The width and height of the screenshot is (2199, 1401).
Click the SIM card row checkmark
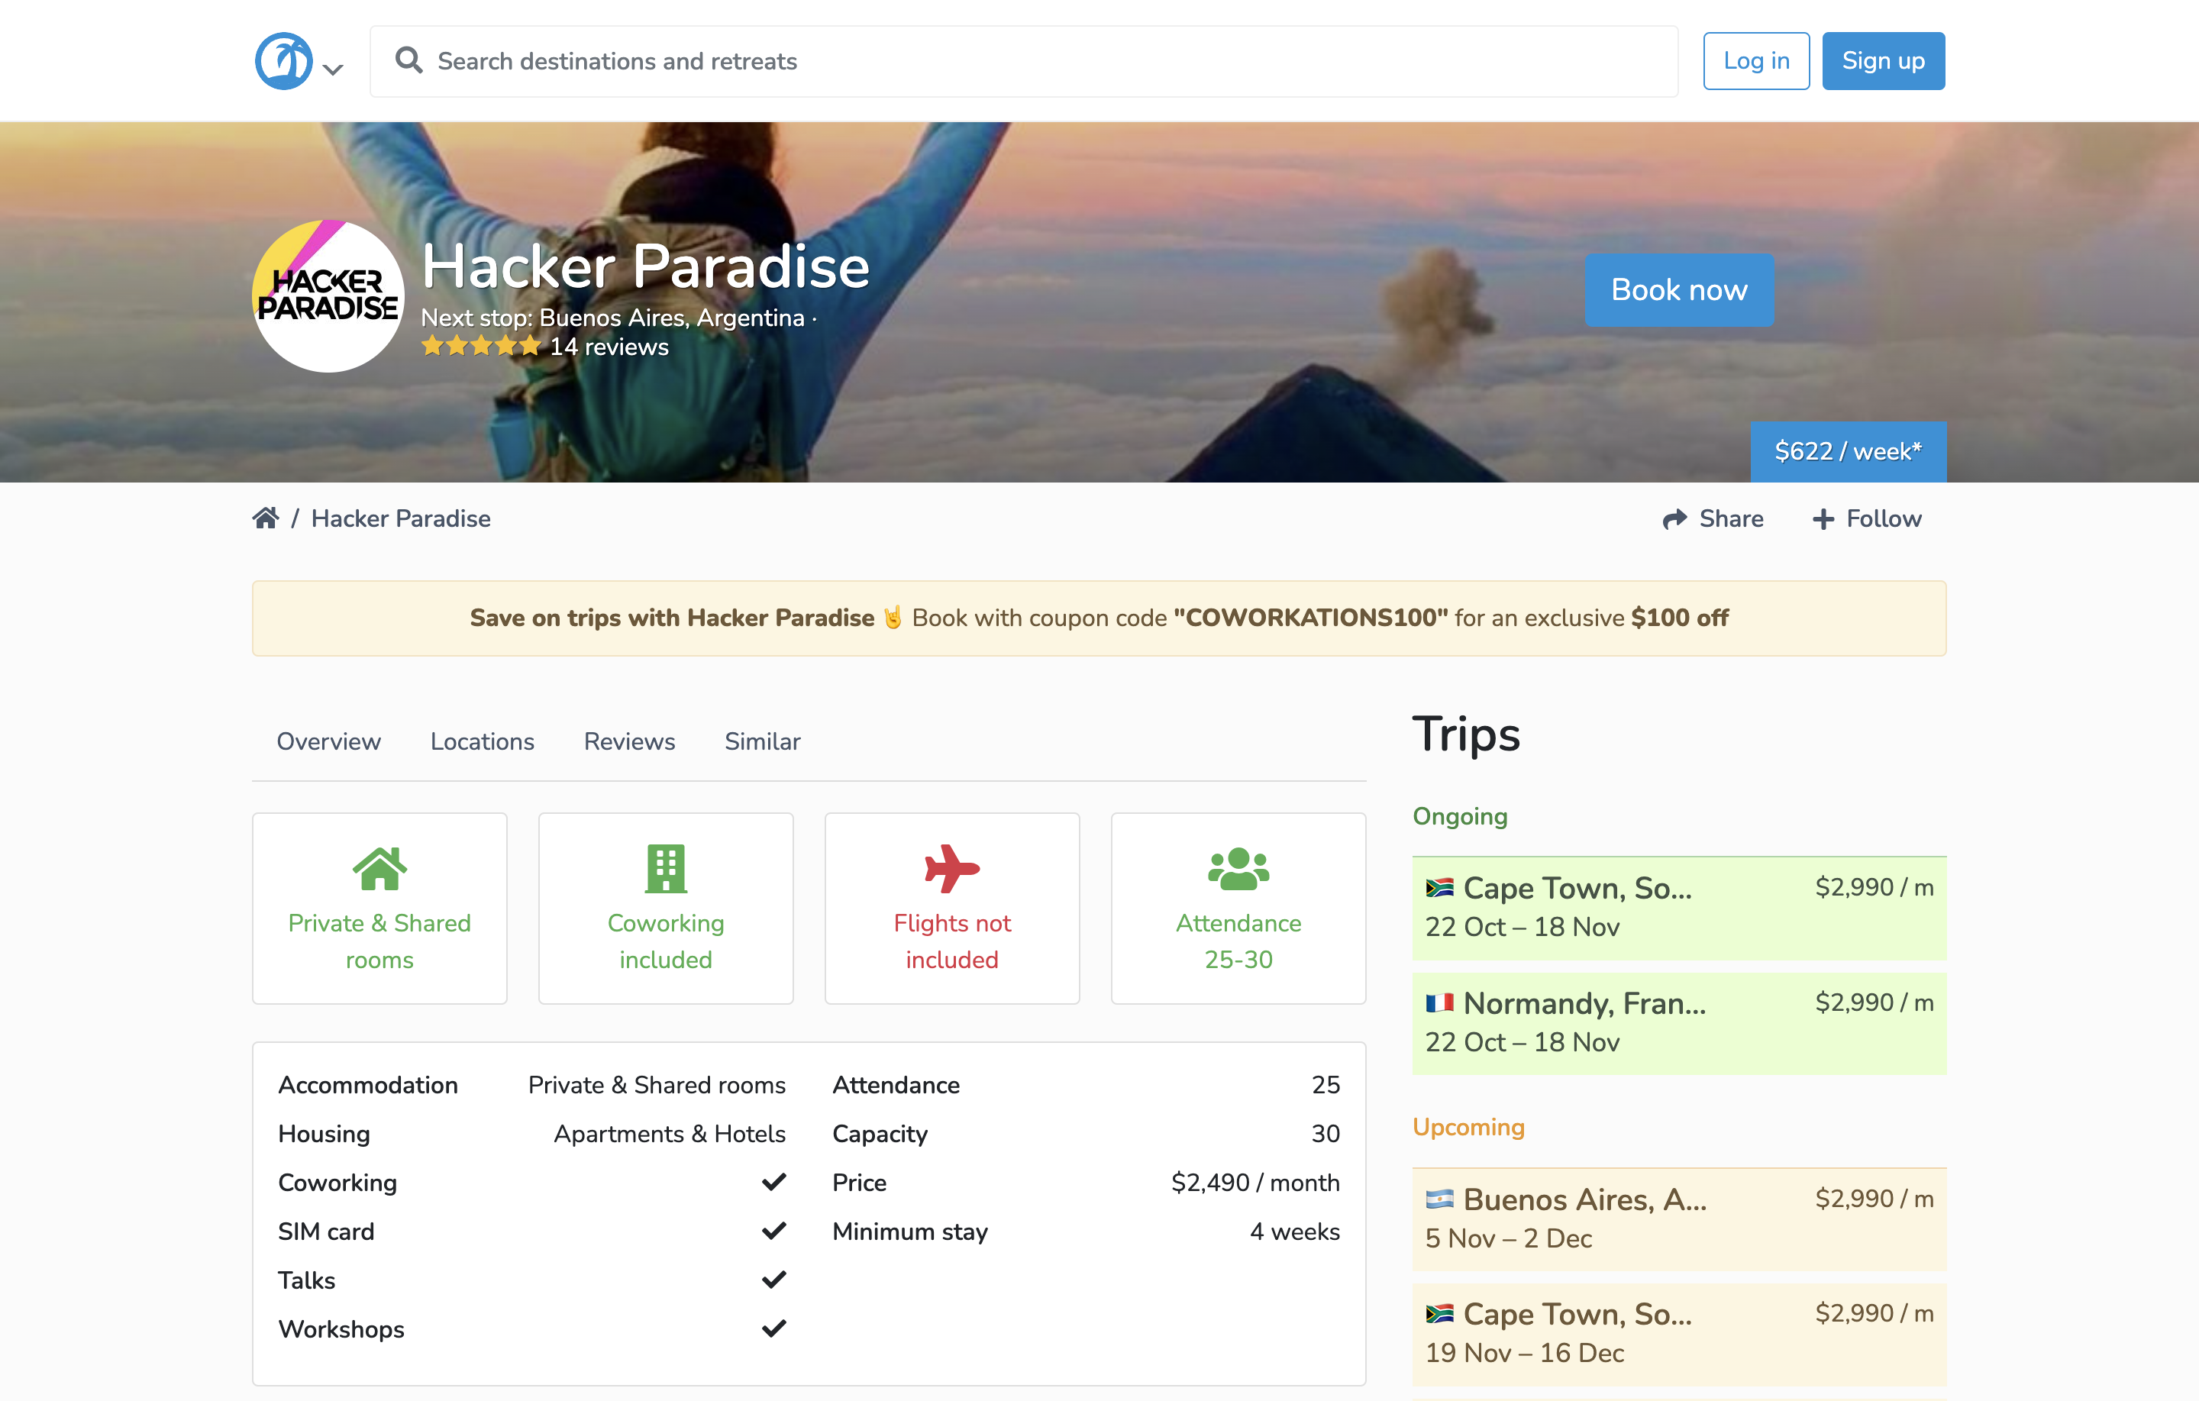click(x=773, y=1232)
